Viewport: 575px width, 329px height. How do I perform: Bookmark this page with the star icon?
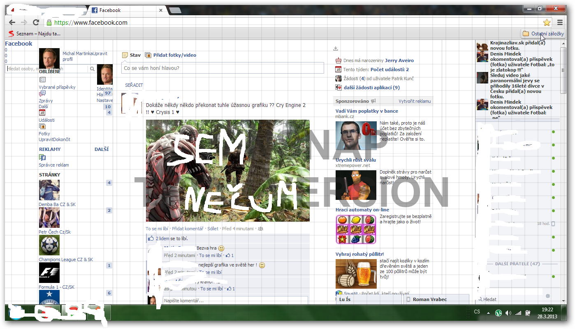point(547,23)
